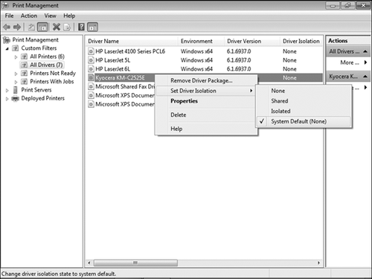This screenshot has width=372, height=279.
Task: Click the HP LaserJet 6L driver icon
Action: [x=92, y=68]
